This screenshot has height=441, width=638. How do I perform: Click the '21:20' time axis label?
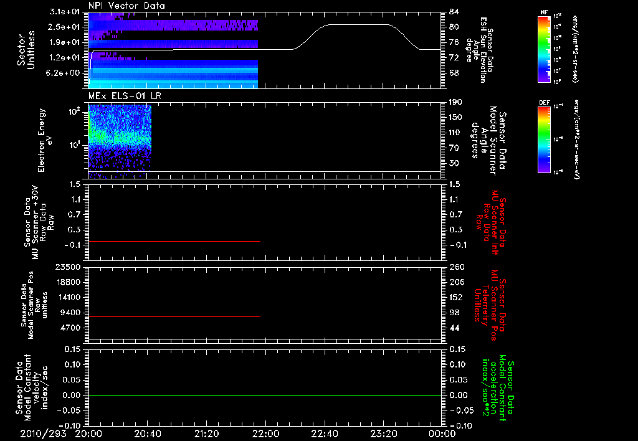pyautogui.click(x=206, y=434)
